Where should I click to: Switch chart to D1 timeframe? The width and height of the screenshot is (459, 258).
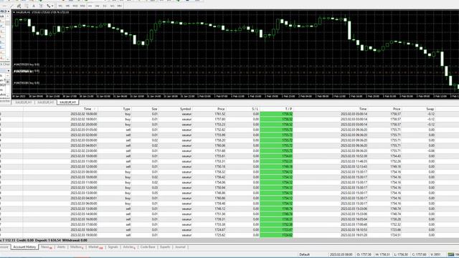(x=105, y=6)
